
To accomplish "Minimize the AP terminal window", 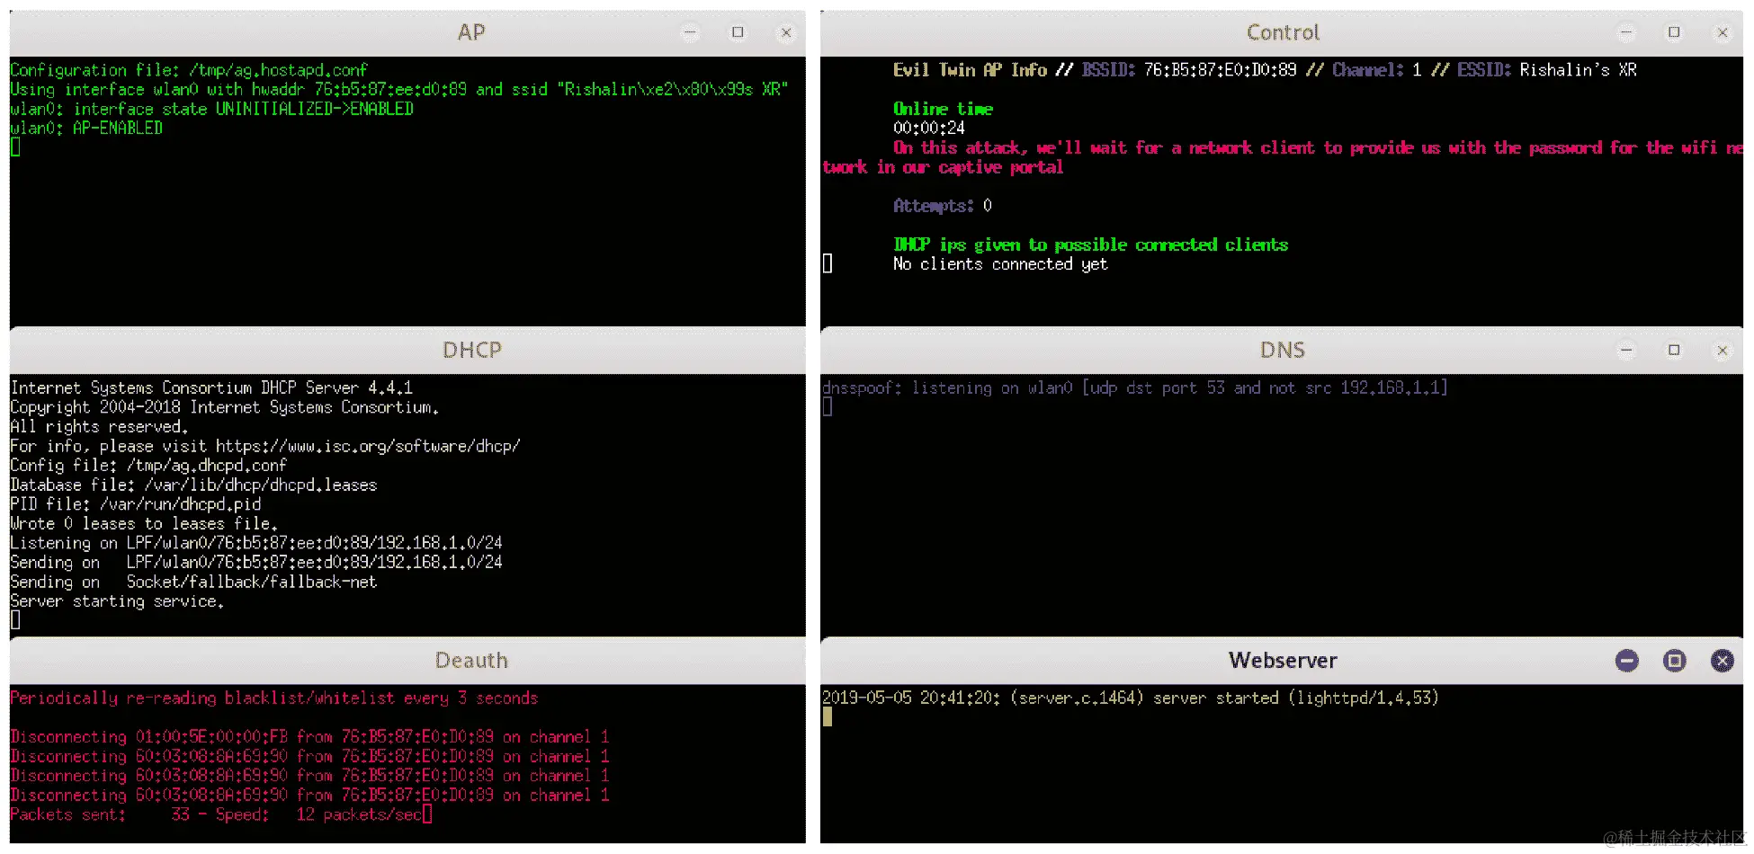I will point(690,32).
